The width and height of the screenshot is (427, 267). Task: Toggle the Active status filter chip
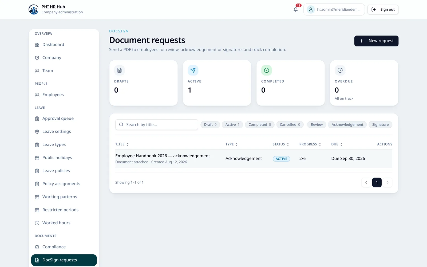coord(232,125)
